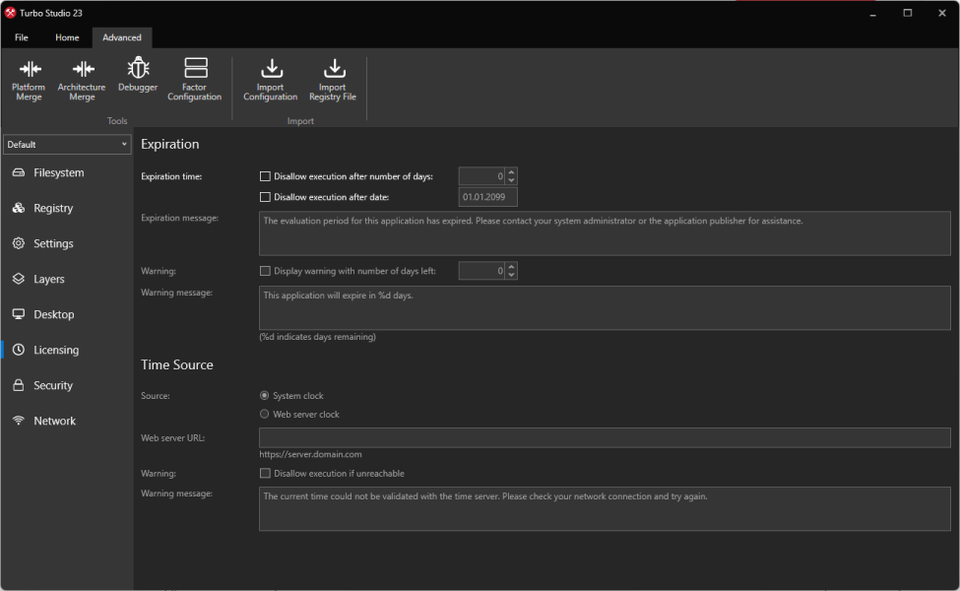
Task: Increase the expiration number of days stepper
Action: tap(512, 172)
